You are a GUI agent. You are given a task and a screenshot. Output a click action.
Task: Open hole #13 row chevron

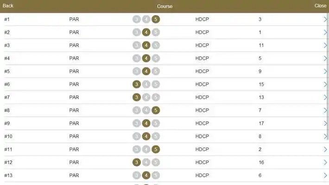(325, 175)
